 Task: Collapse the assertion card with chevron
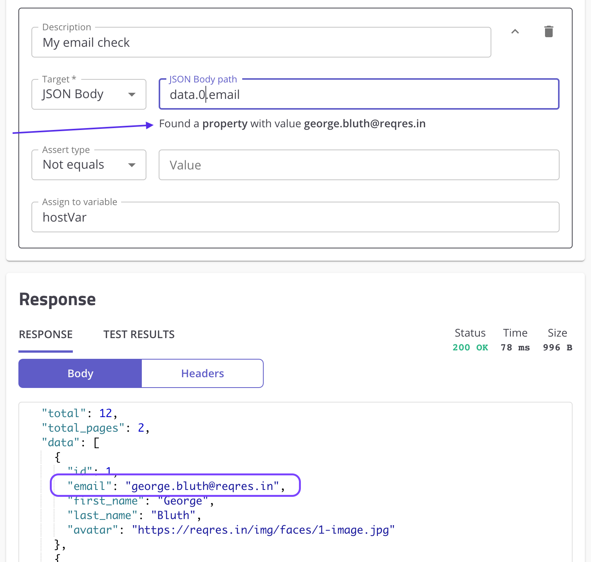[515, 31]
